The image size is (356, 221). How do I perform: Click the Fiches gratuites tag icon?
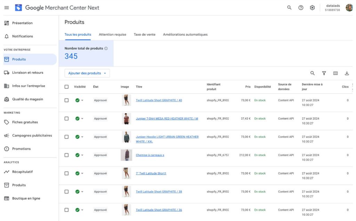tap(7, 122)
